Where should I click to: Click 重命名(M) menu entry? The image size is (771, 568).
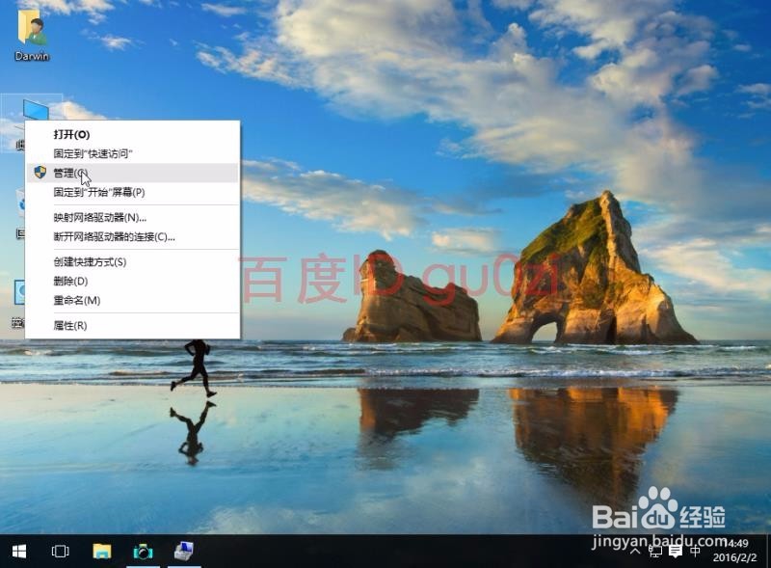[x=132, y=300]
